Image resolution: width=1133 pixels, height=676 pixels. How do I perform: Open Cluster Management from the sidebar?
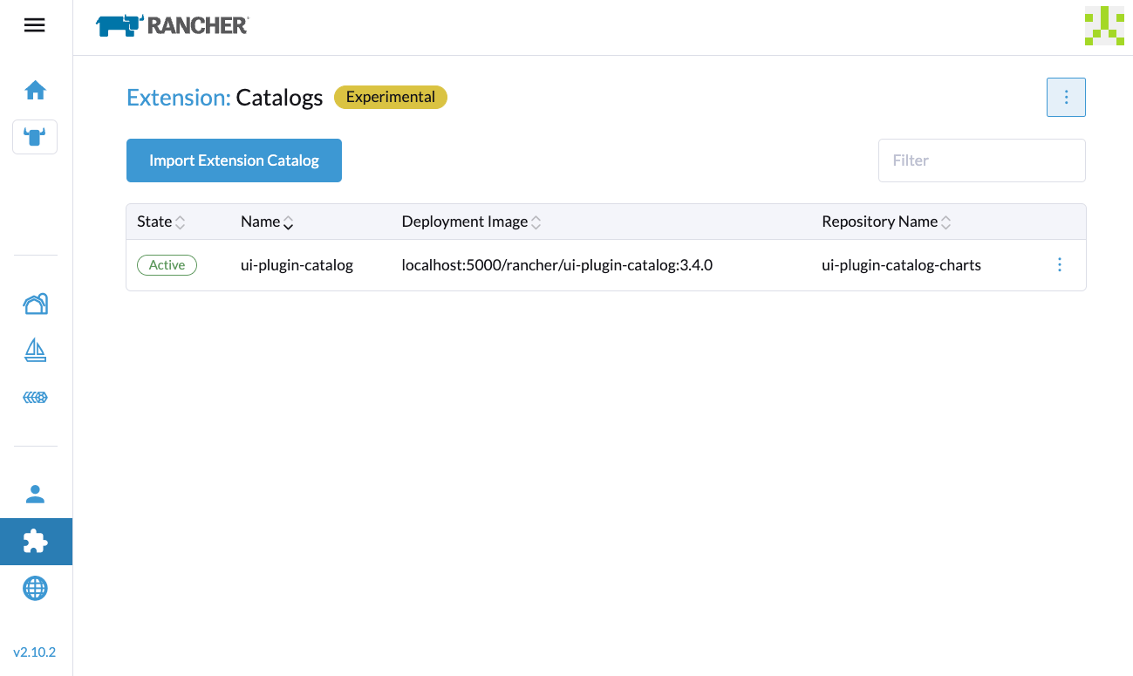click(35, 304)
